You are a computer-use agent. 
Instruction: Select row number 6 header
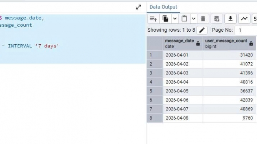coord(155,100)
